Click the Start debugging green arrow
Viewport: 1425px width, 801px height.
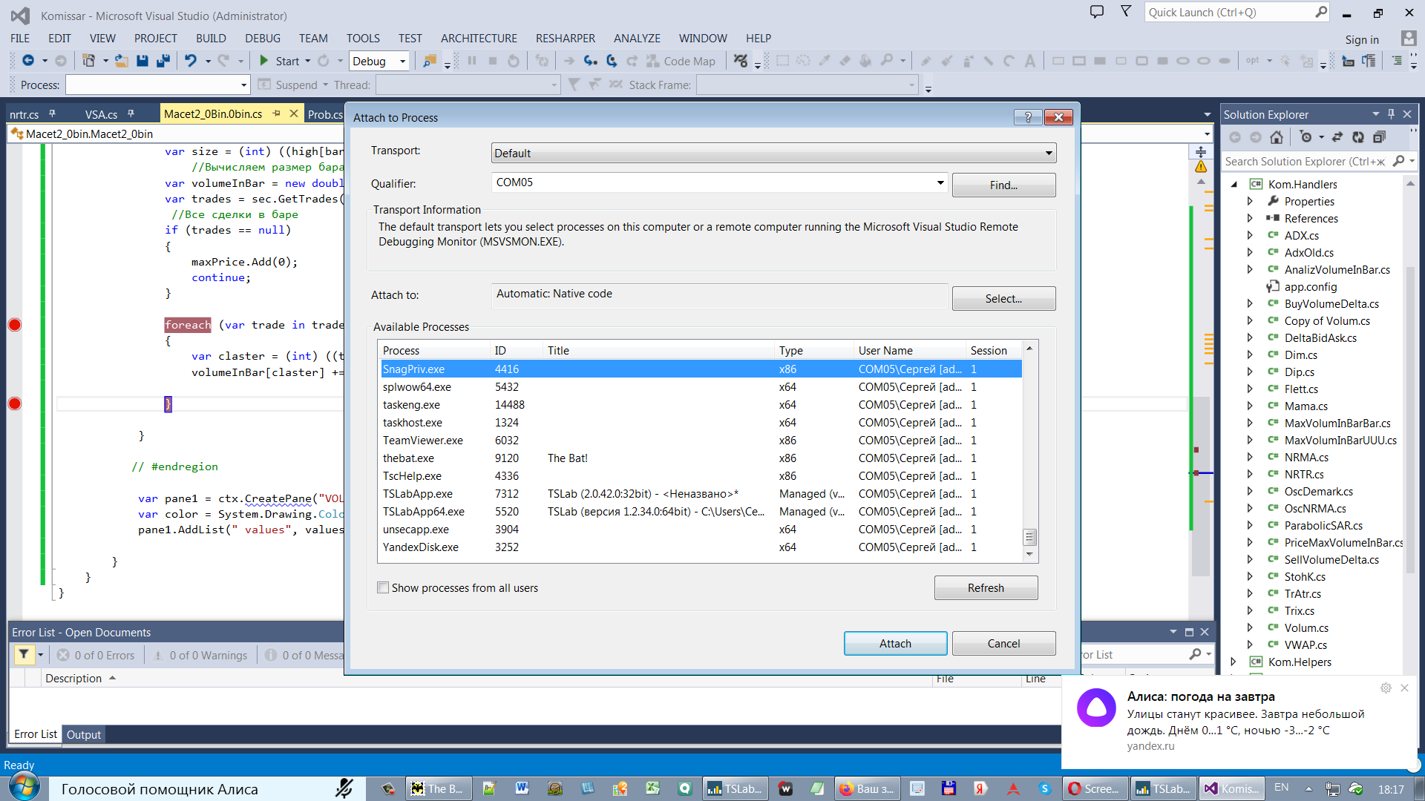(263, 61)
